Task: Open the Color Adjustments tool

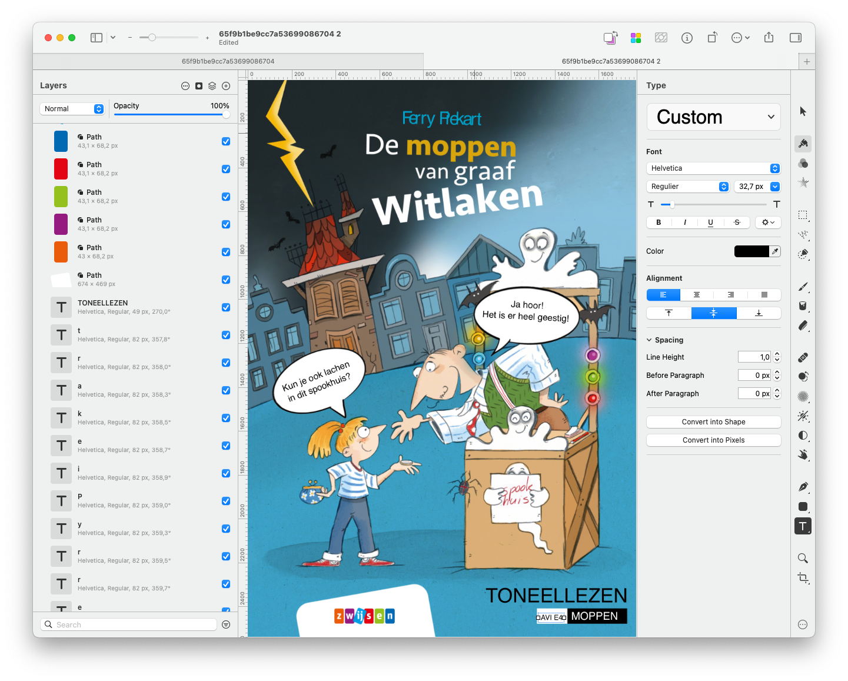Action: pos(803,163)
